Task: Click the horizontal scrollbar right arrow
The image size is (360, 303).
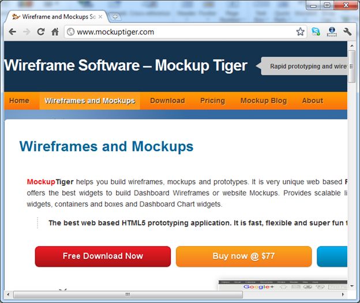Action: pyautogui.click(x=343, y=294)
